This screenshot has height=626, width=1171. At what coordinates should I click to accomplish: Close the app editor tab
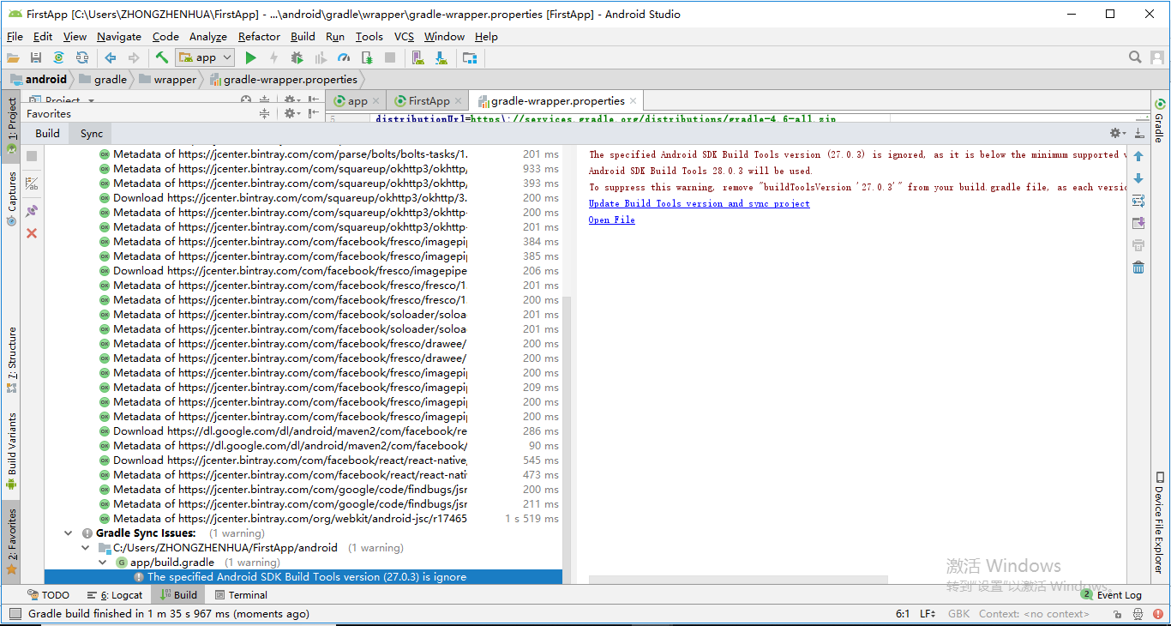click(x=375, y=101)
